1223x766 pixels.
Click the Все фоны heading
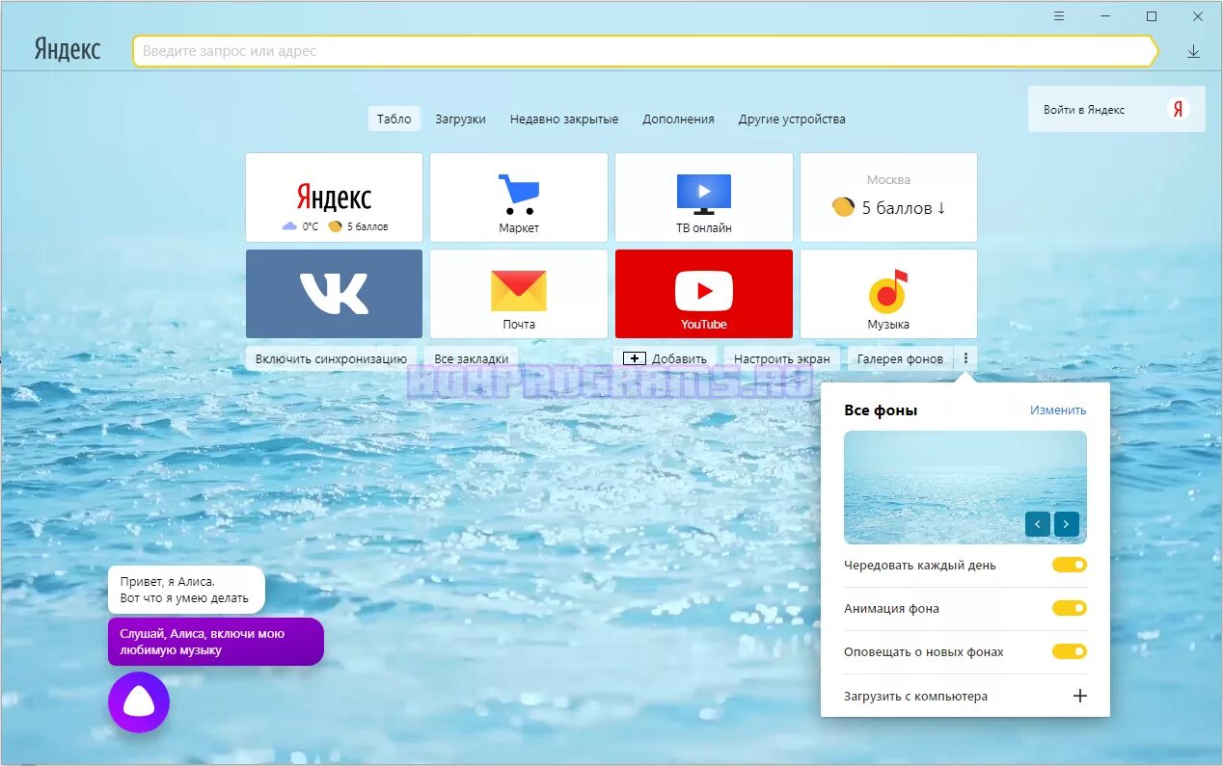[x=881, y=410]
